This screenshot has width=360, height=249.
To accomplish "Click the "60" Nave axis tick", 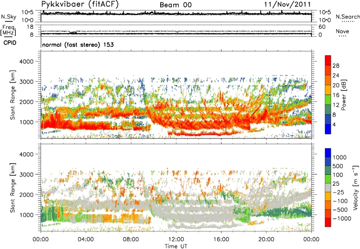I will point(322,27).
